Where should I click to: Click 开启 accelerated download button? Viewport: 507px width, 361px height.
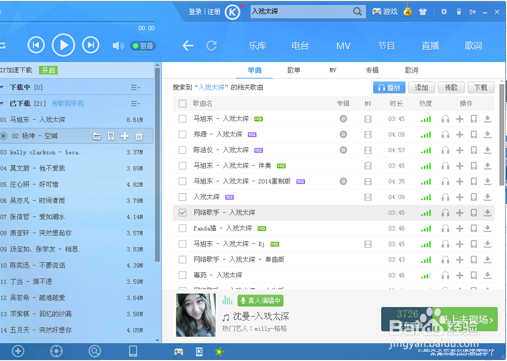coord(48,70)
